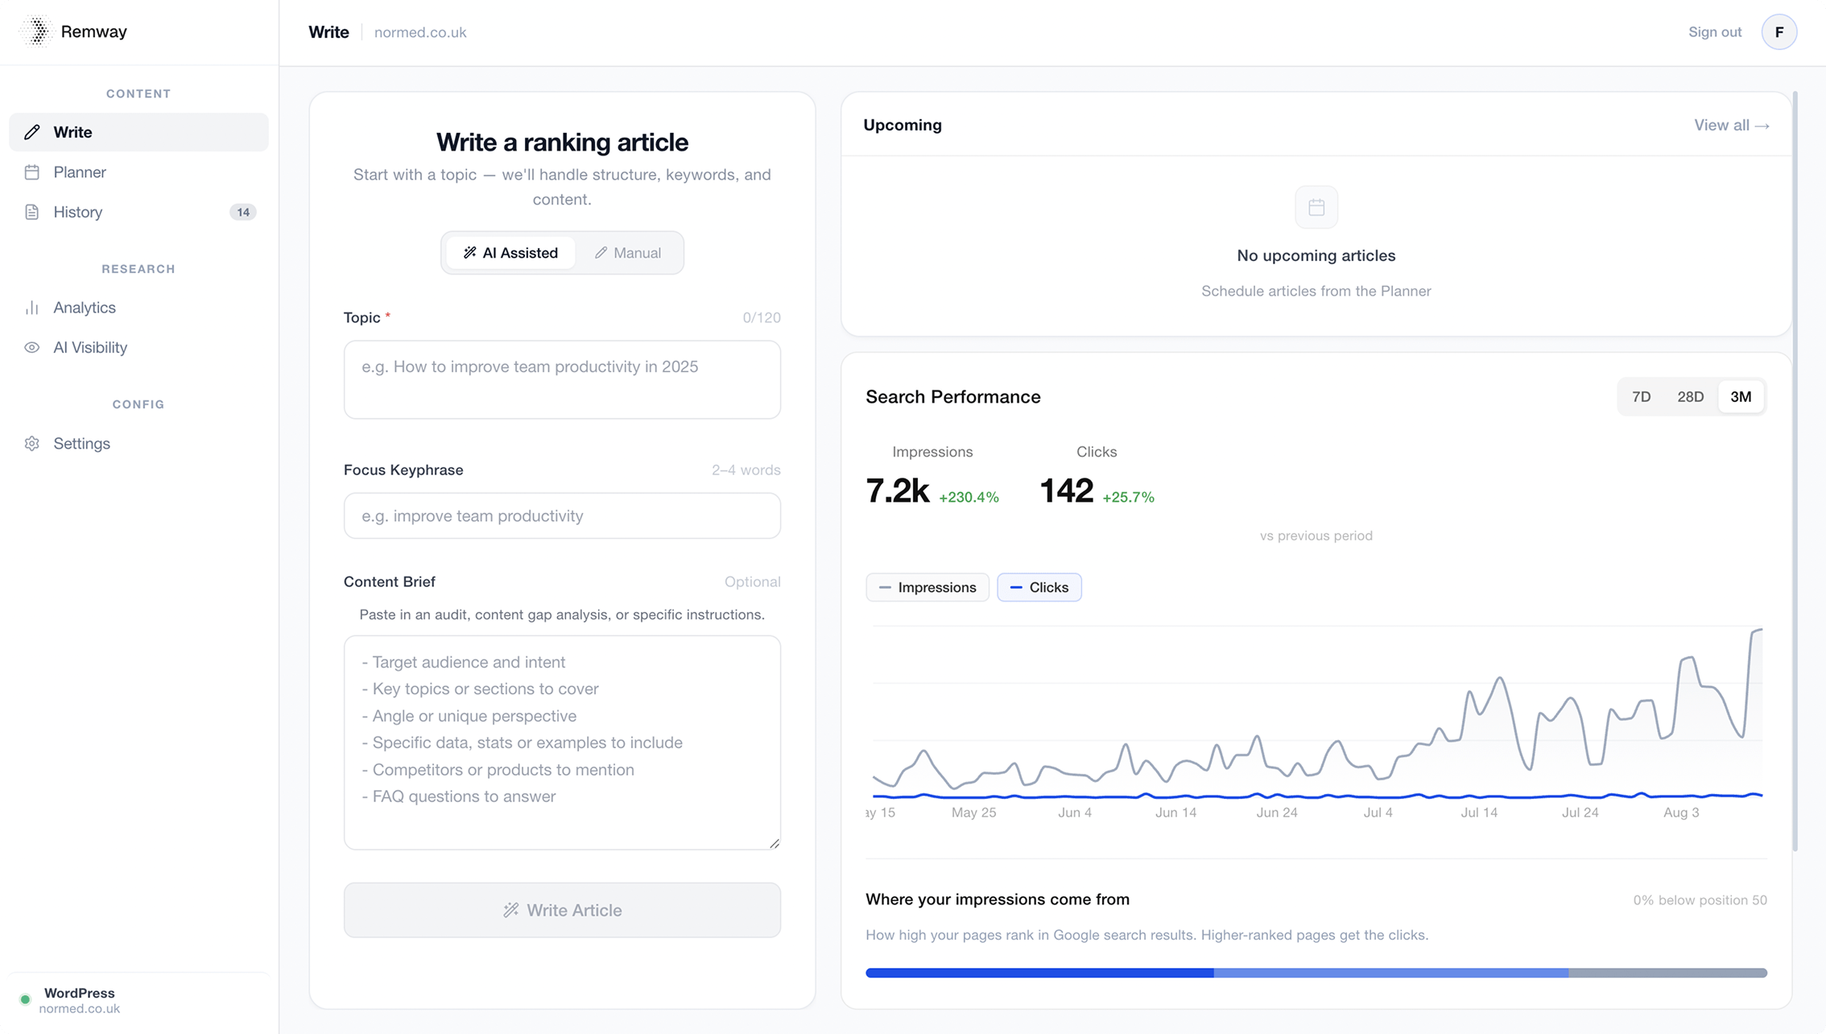1826x1034 pixels.
Task: Click the +25.7% clicks change
Action: pyautogui.click(x=1129, y=498)
